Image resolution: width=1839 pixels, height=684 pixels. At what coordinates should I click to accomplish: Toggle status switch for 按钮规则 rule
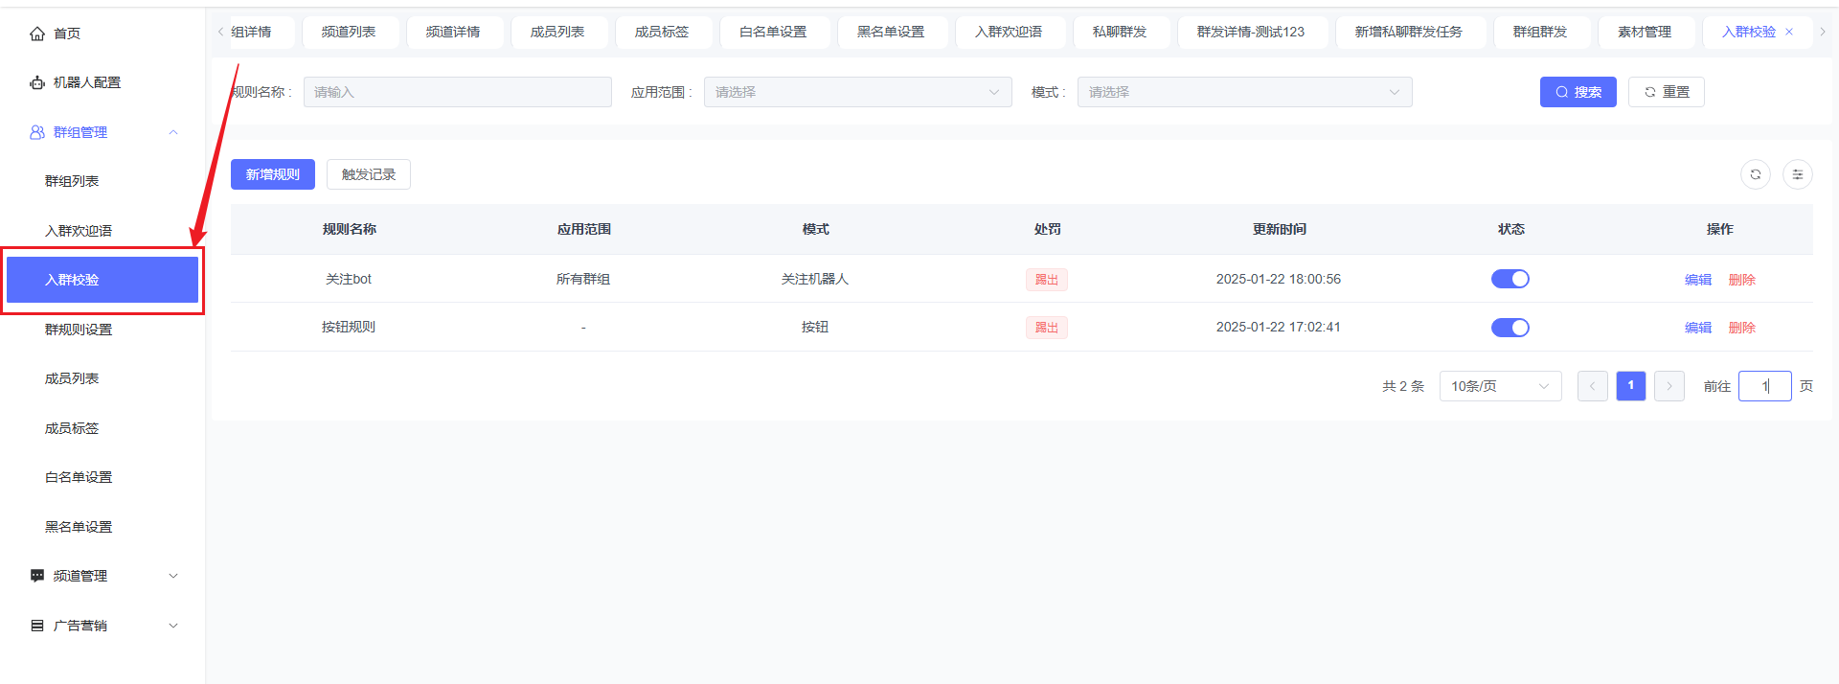point(1510,328)
